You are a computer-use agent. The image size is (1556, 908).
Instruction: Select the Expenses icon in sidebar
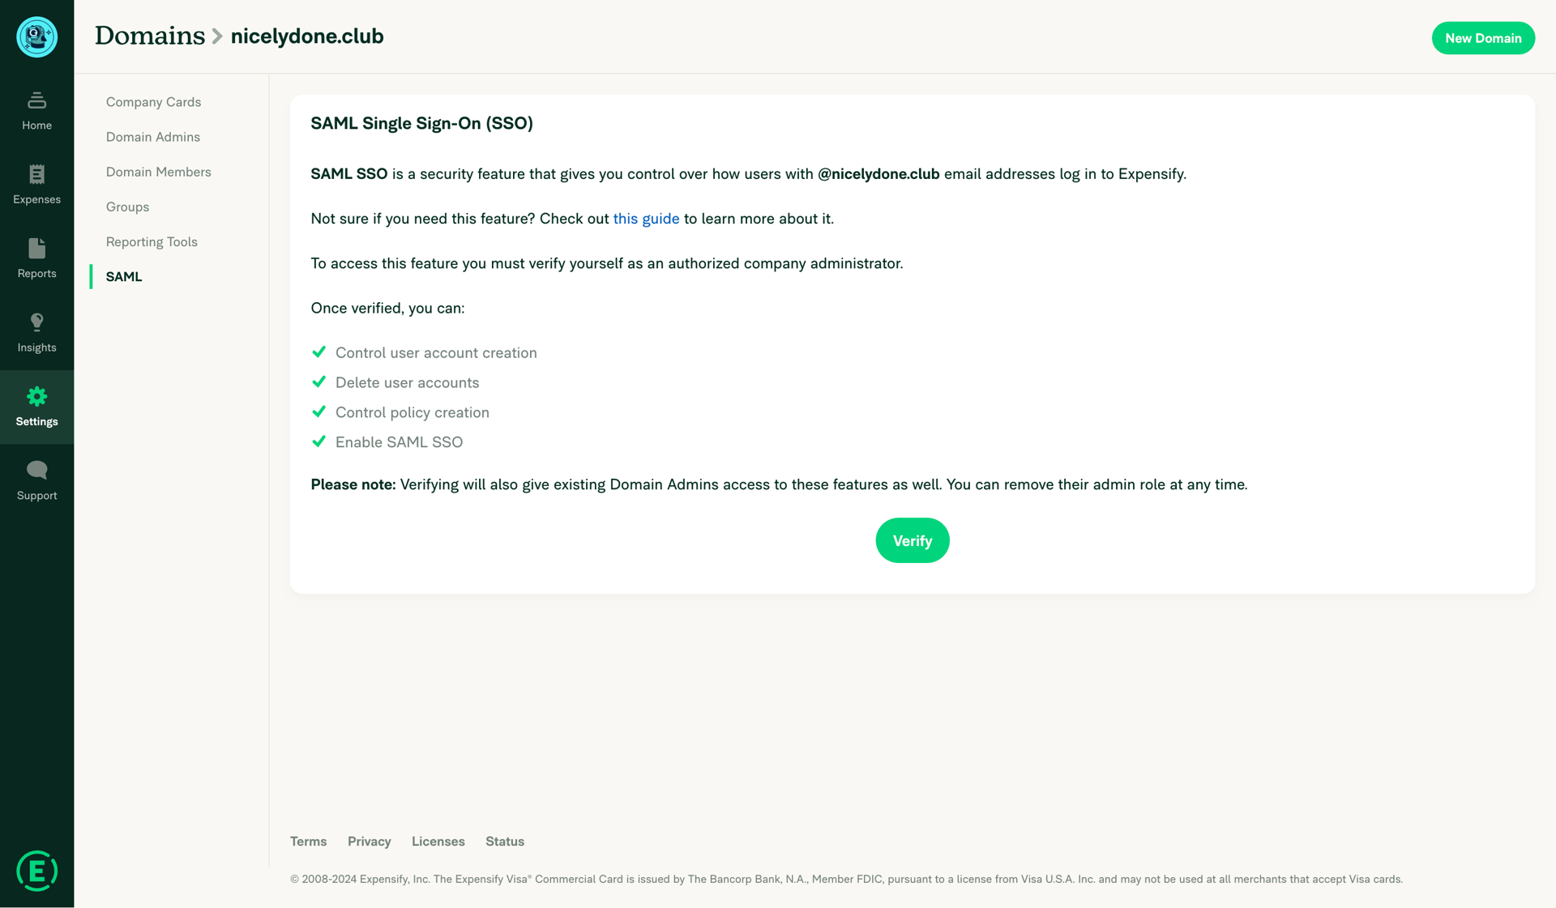click(x=36, y=182)
